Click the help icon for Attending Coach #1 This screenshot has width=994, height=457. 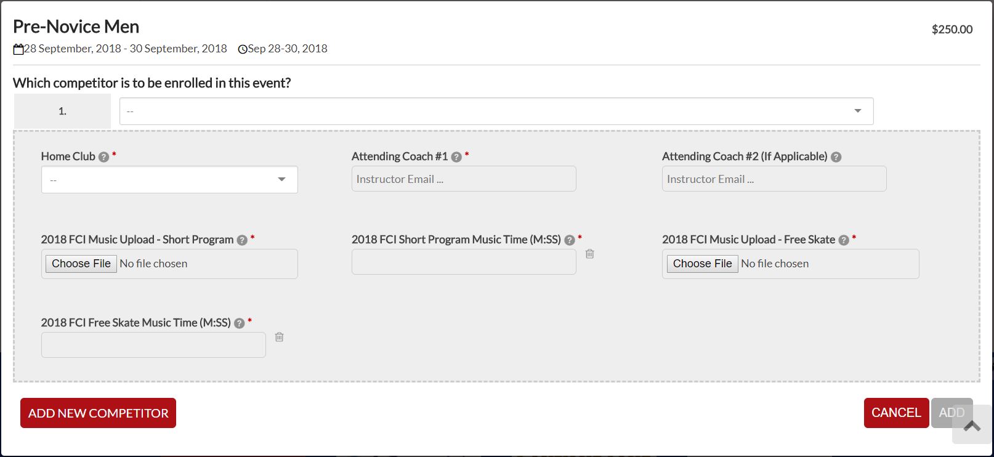pyautogui.click(x=456, y=157)
